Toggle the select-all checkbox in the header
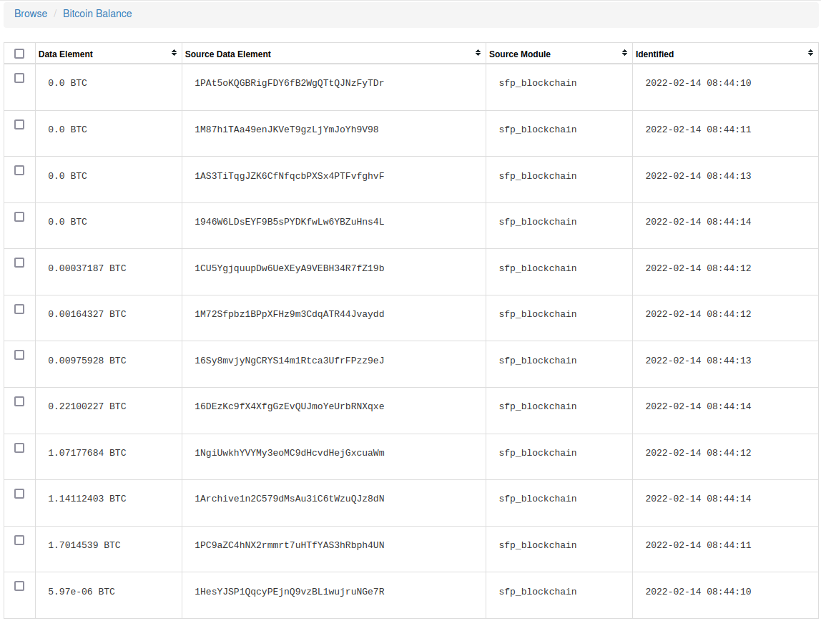The width and height of the screenshot is (821, 621). tap(19, 53)
